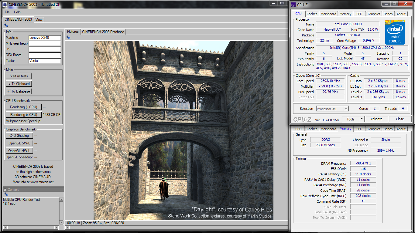Click the Start all tests button
415x233 pixels.
pos(19,76)
